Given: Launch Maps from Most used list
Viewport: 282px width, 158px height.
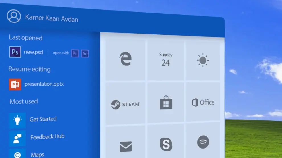Looking at the screenshot, I should coord(37,155).
